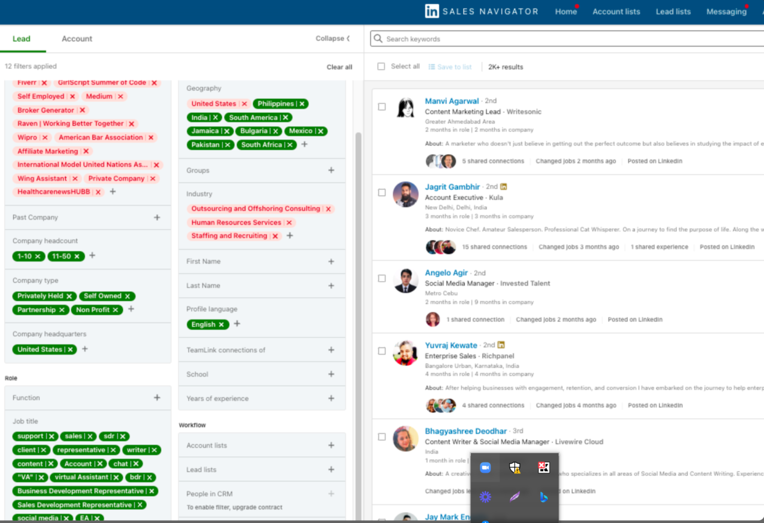Screen dimensions: 764x523
Task: Collapse the filters panel
Action: [332, 38]
